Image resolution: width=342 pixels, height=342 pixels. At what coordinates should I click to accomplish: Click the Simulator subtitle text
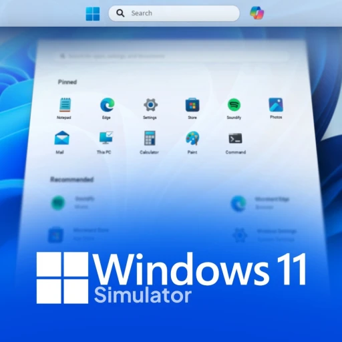click(x=143, y=295)
